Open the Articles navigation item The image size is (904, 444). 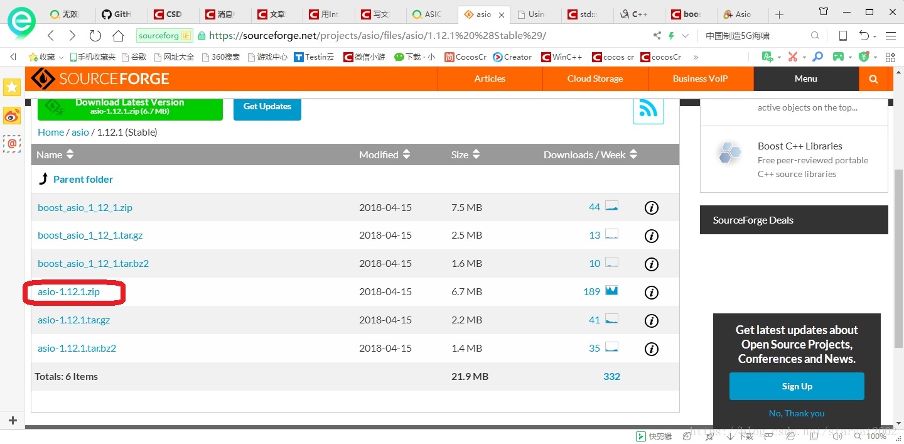pyautogui.click(x=490, y=79)
